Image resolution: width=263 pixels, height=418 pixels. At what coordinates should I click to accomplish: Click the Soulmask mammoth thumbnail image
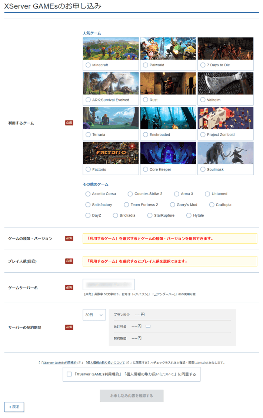point(226,153)
